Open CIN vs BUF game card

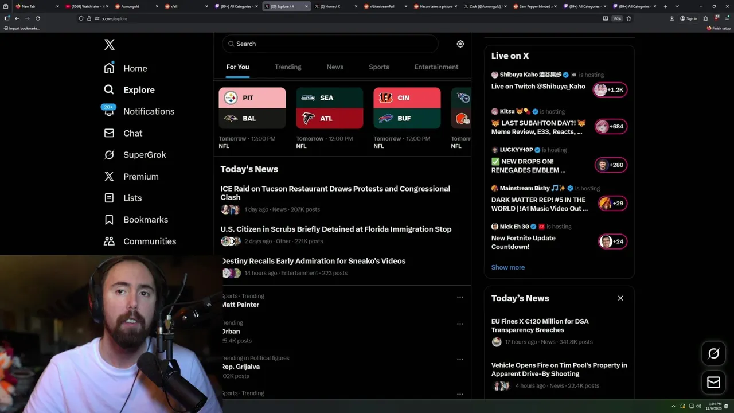coord(407,108)
